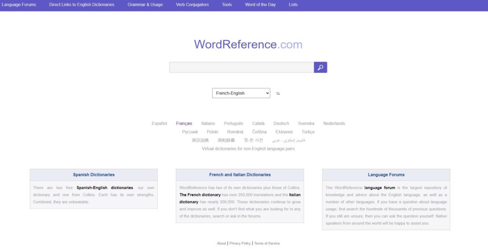The image size is (488, 249).
Task: Select the Nederlands language link
Action: click(334, 124)
